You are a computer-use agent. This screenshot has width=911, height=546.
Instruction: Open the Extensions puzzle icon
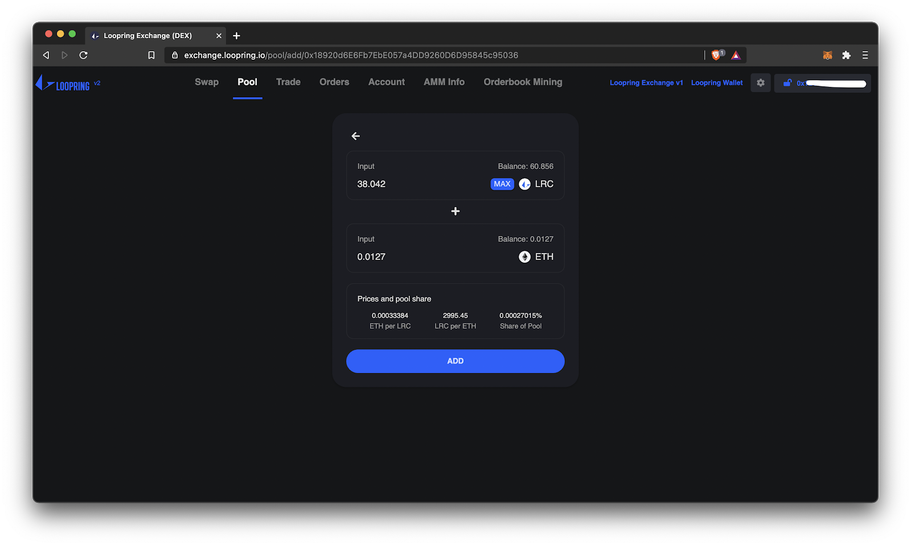pos(847,55)
